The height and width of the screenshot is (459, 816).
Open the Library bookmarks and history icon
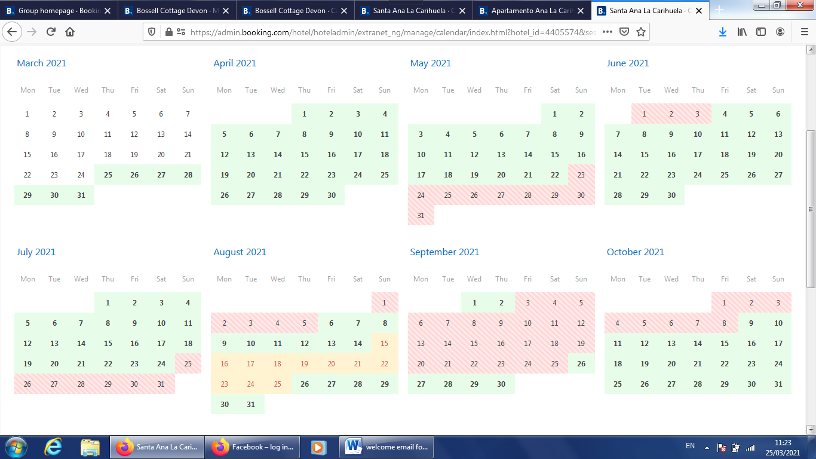[x=742, y=32]
